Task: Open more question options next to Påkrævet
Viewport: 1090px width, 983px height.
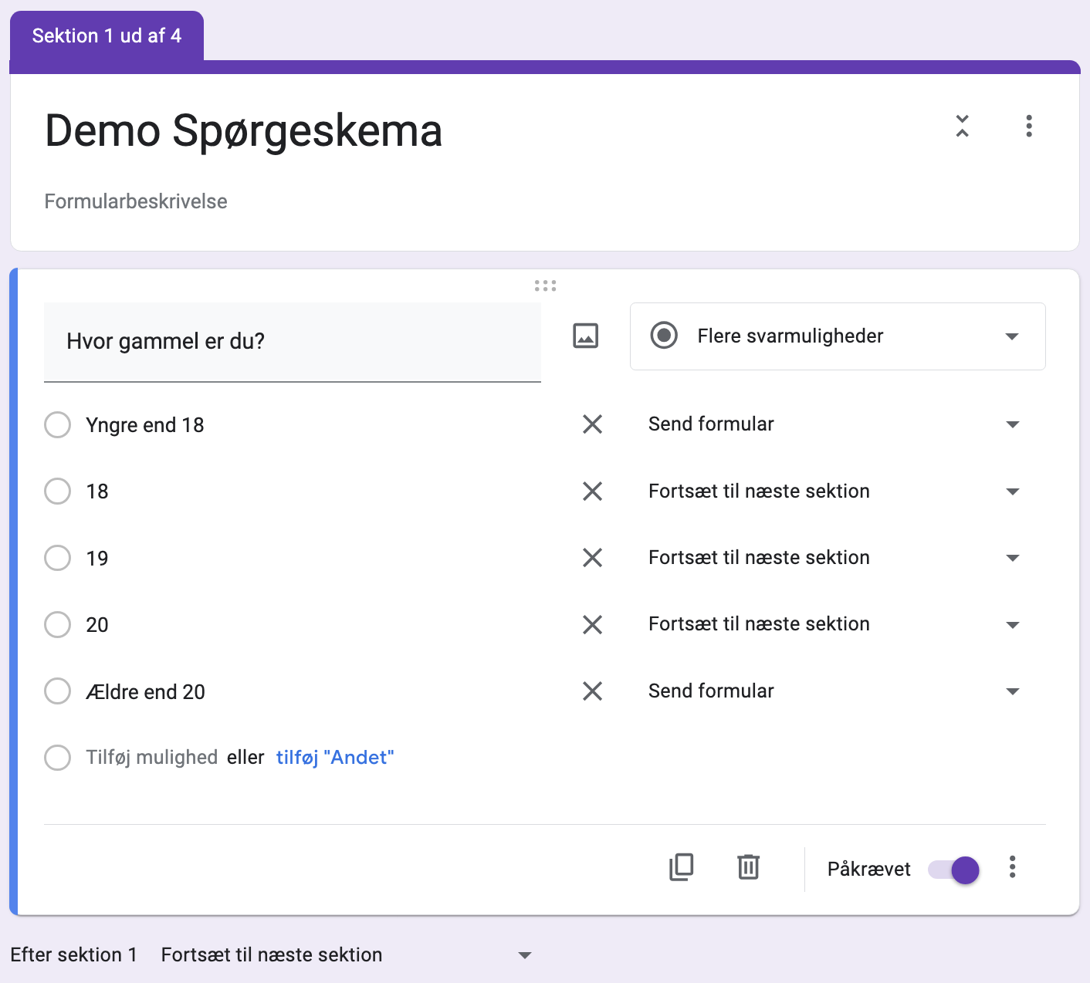Action: [1012, 867]
